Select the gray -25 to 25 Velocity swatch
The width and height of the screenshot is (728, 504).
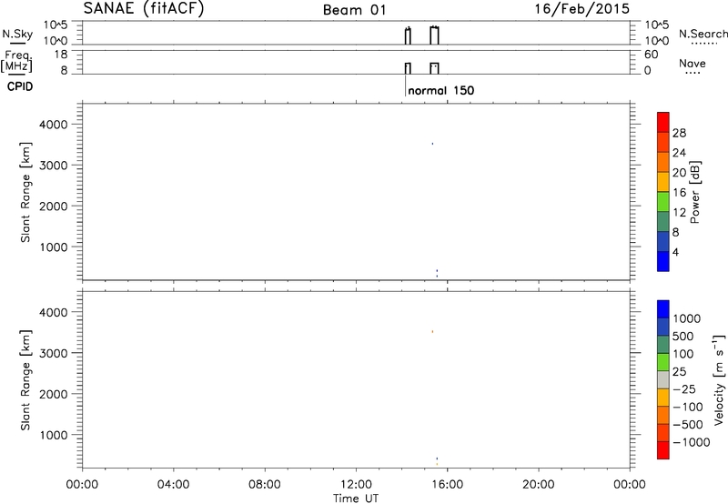tap(663, 379)
